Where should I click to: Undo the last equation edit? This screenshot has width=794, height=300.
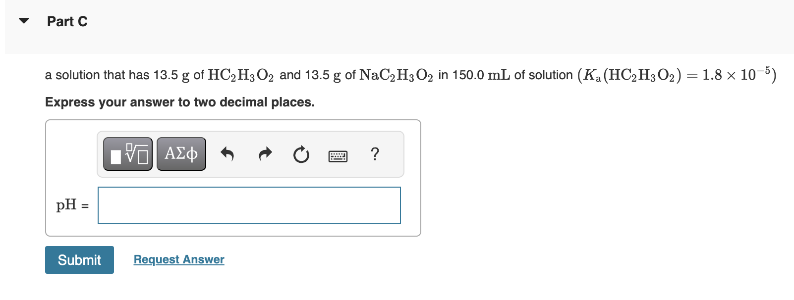coord(227,155)
